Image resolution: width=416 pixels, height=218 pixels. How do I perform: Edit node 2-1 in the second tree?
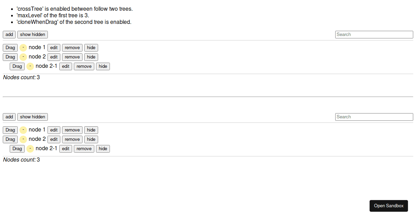(x=66, y=149)
